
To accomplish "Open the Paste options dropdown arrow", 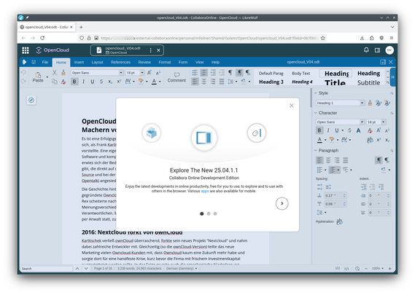I will 47,77.
